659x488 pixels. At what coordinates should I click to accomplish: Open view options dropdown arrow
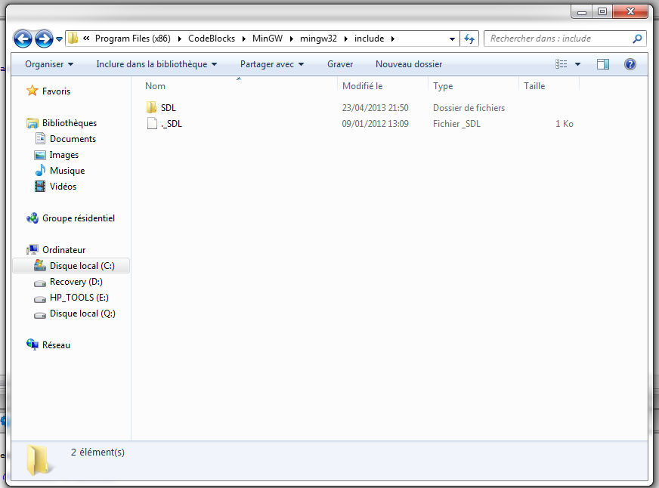click(x=577, y=64)
